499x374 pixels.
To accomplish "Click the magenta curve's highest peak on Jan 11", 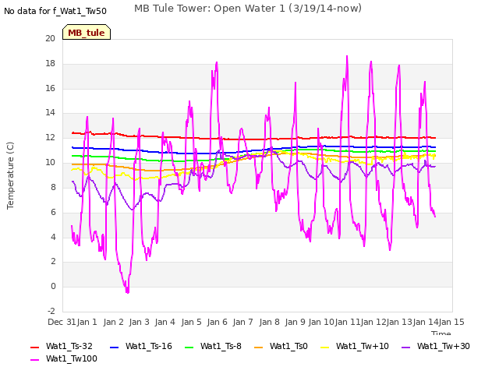I will tap(347, 57).
